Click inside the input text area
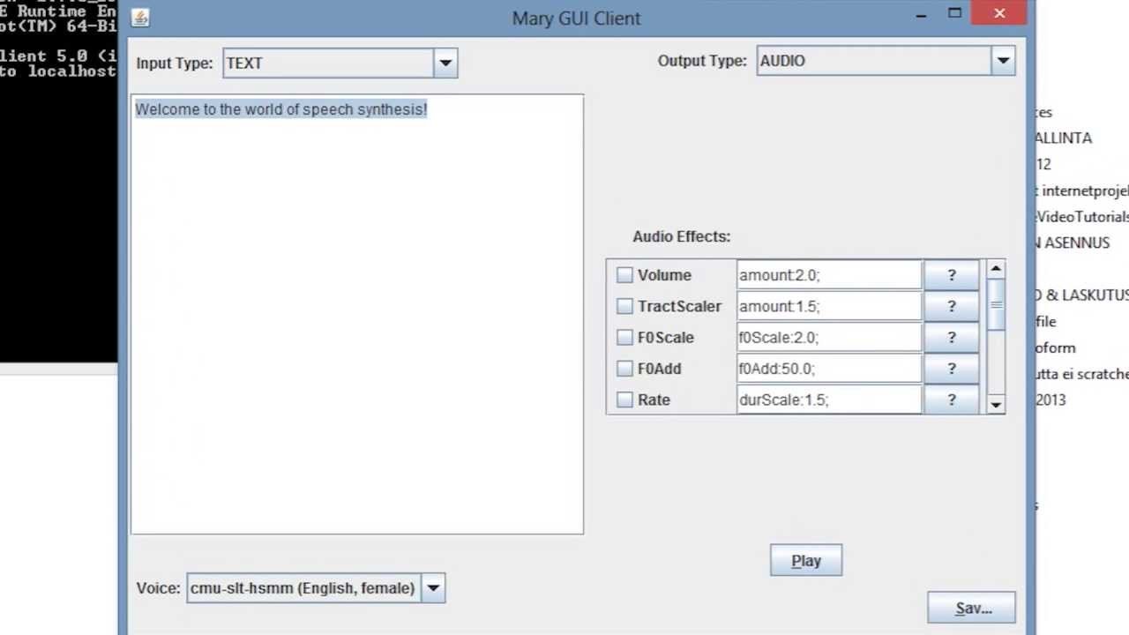This screenshot has height=635, width=1129. 357,314
